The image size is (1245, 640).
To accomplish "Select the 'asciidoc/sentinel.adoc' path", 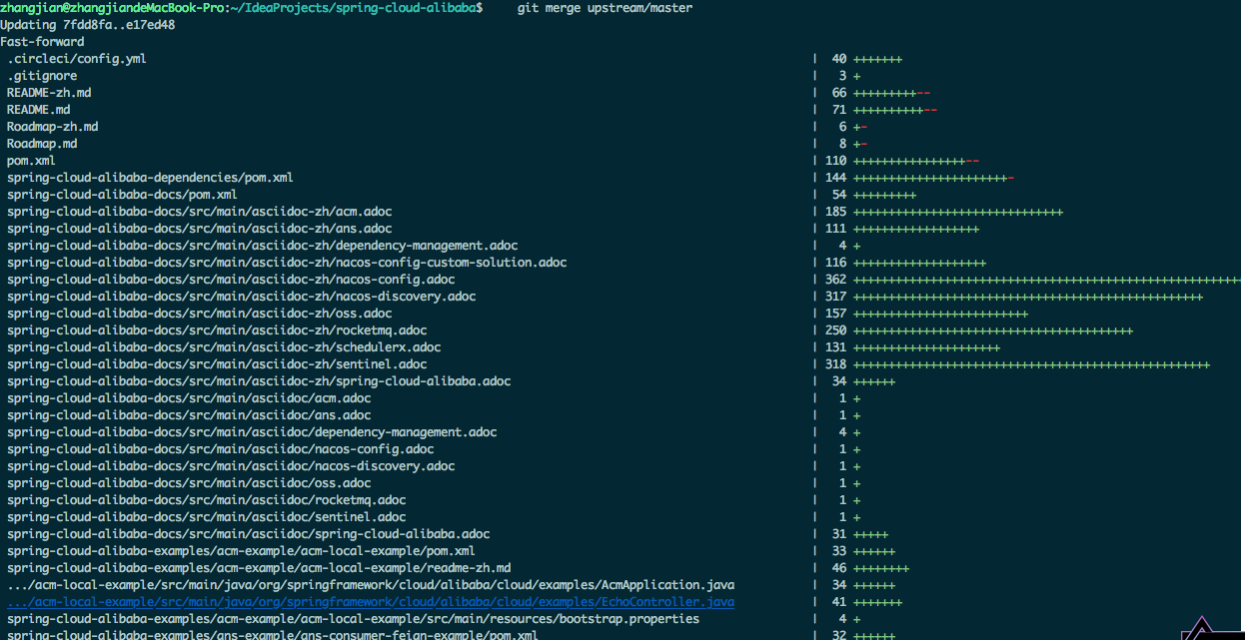I will point(207,517).
